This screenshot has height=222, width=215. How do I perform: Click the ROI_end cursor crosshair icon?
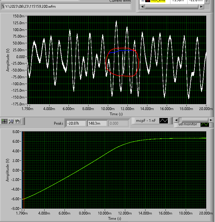[x=147, y=1]
